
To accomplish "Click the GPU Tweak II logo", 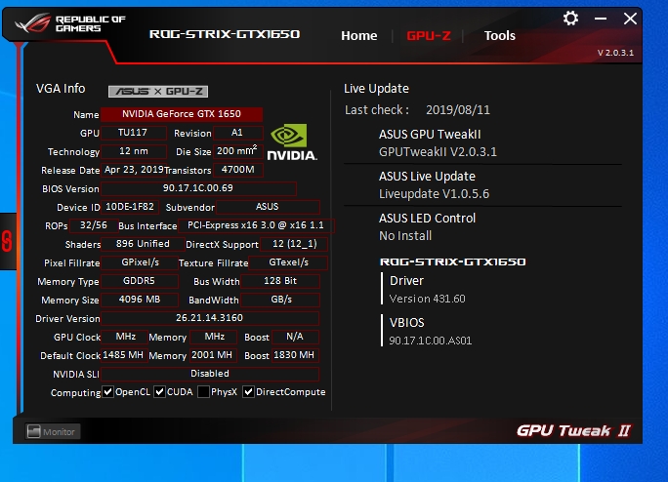I will pos(572,431).
